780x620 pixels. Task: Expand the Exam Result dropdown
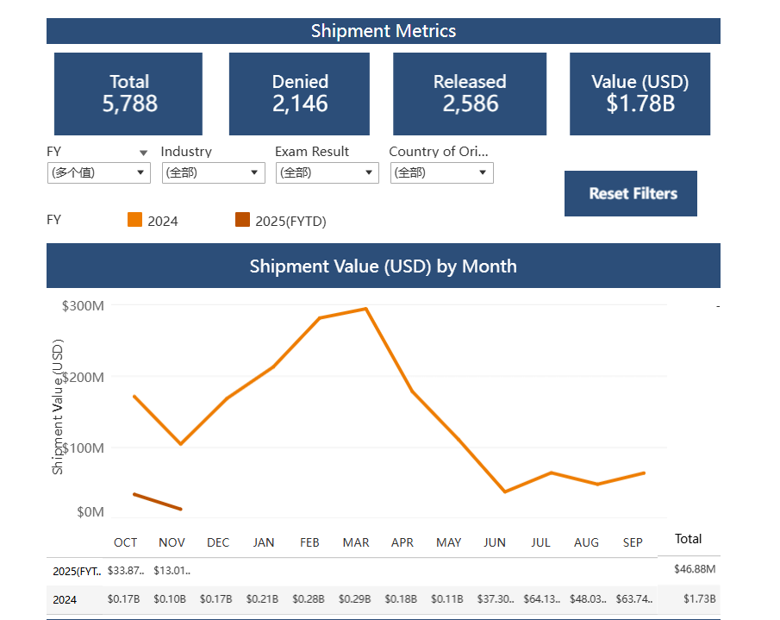click(x=328, y=172)
